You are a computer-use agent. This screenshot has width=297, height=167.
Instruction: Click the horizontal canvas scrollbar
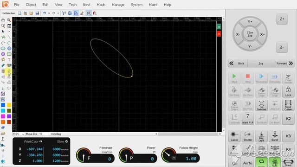click(188, 134)
